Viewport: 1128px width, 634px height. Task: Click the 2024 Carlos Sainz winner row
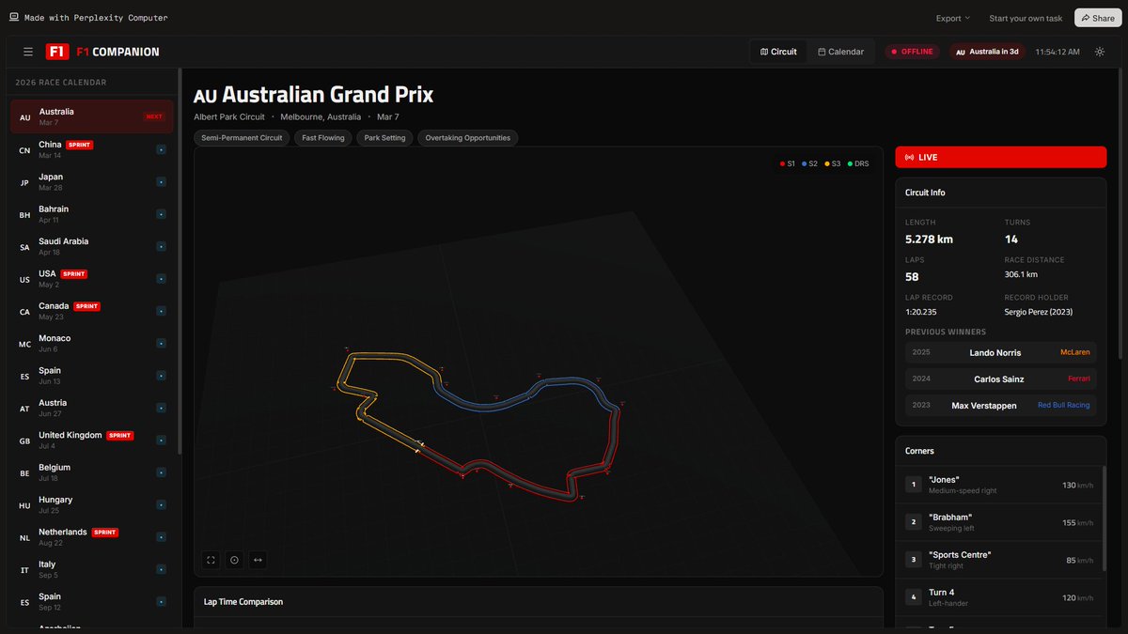click(x=1000, y=379)
